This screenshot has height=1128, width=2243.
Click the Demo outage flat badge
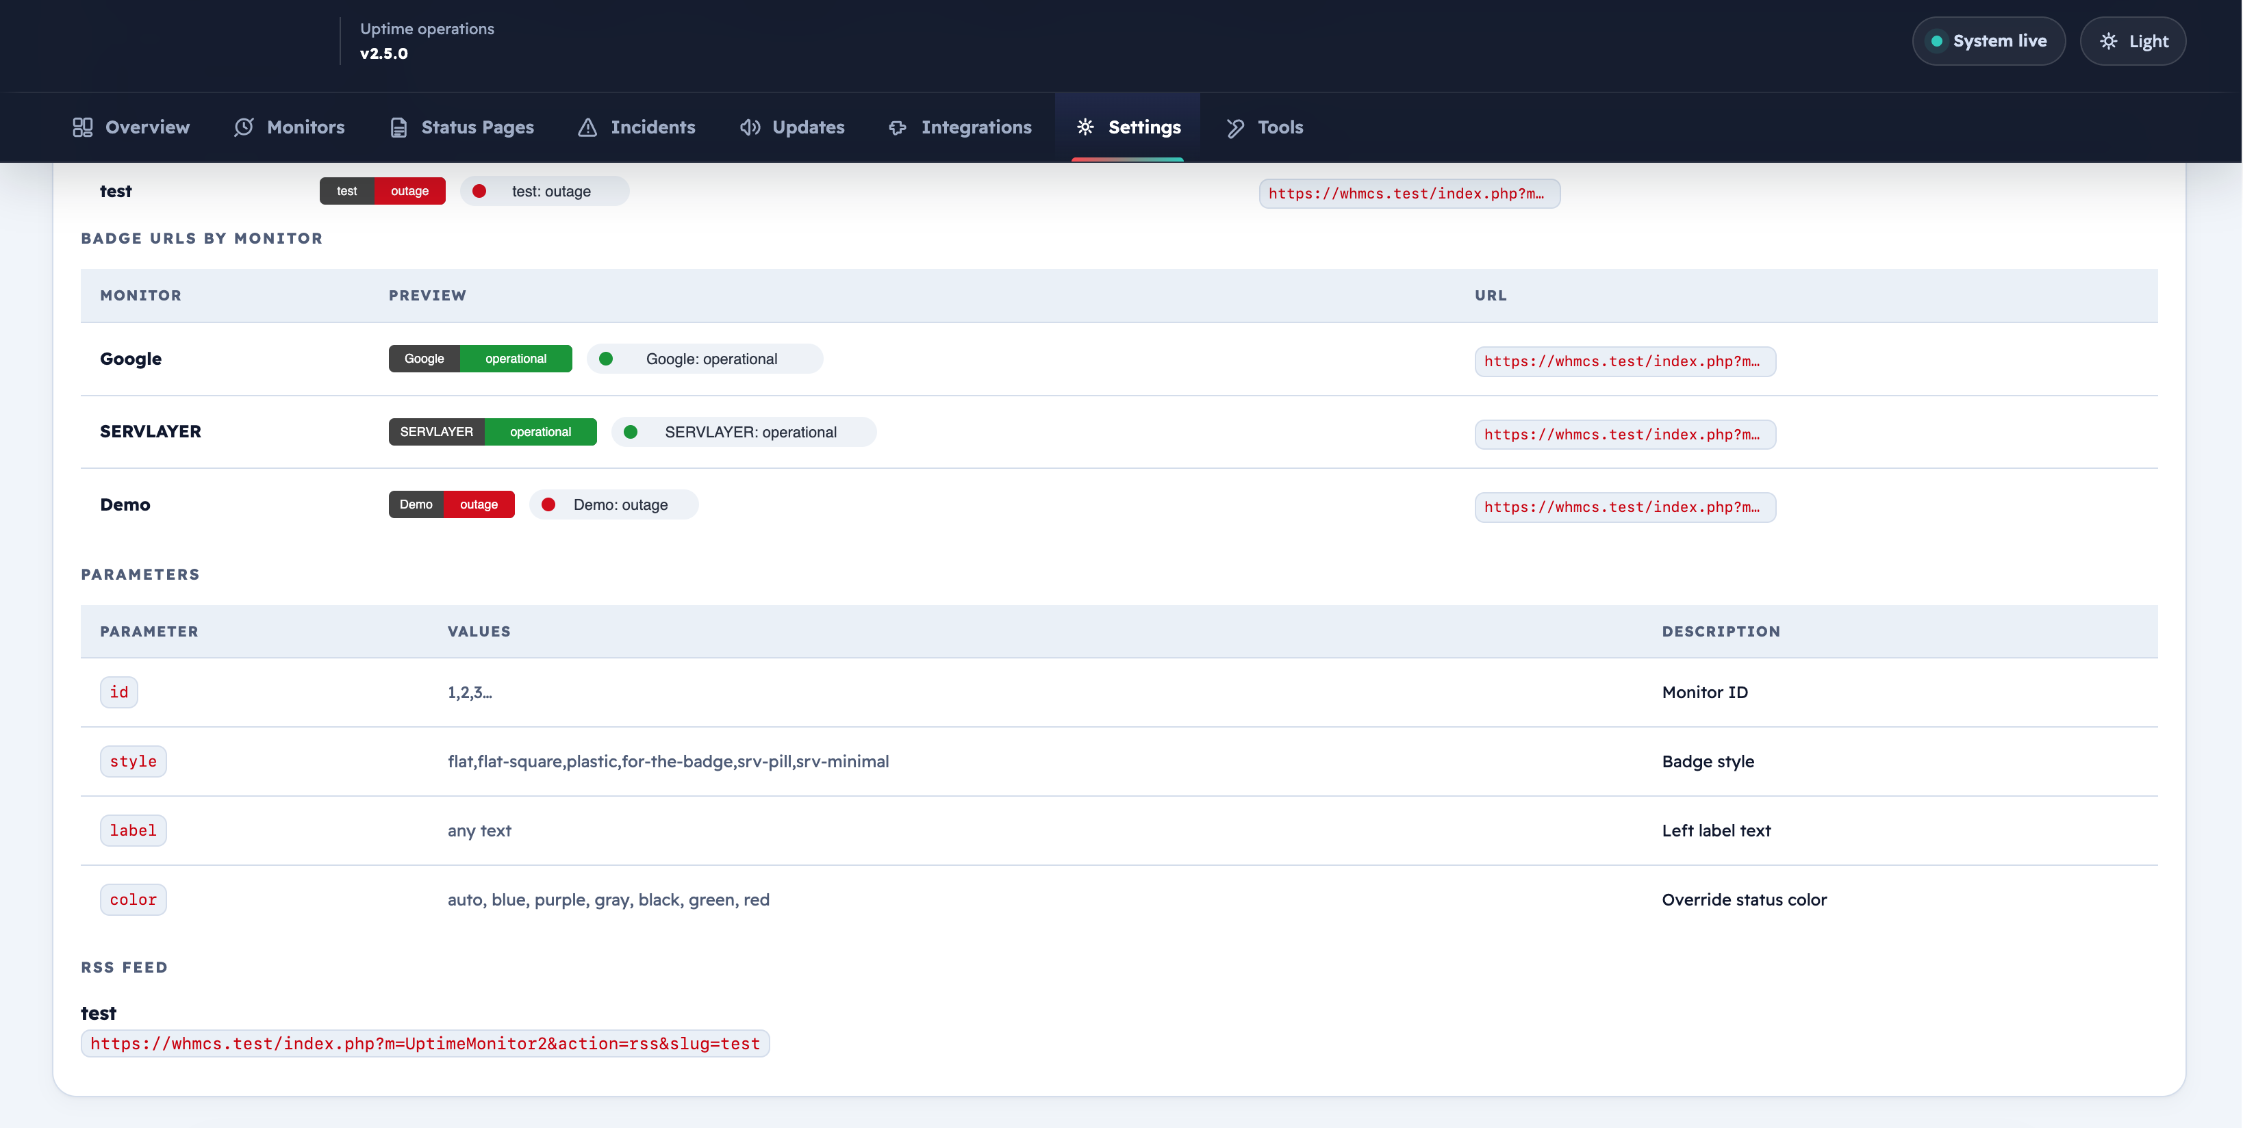[x=451, y=505]
